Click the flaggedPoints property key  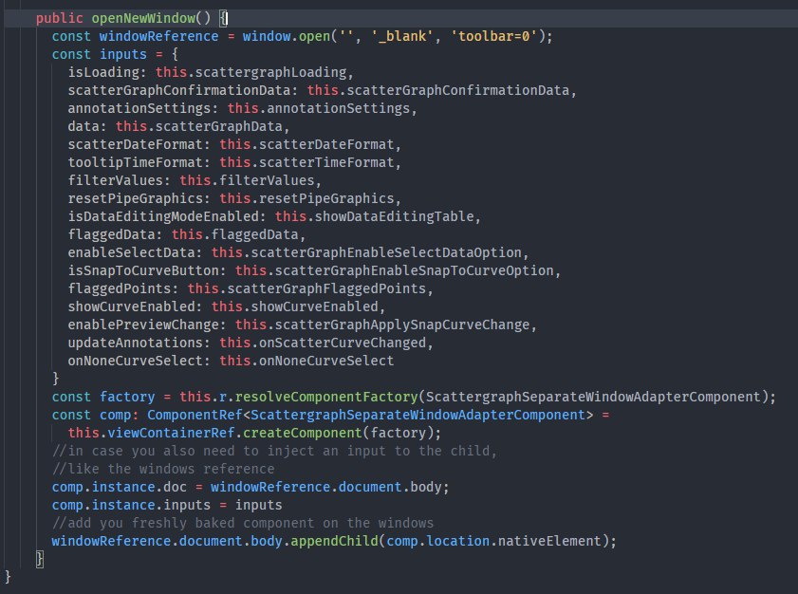(120, 288)
